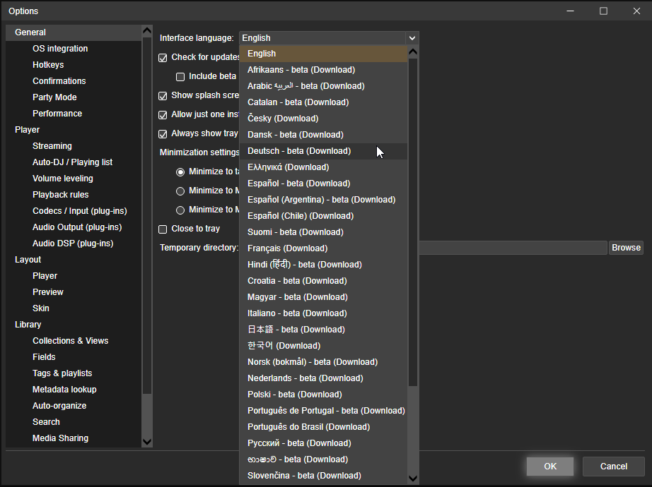Close the Options dialog window

point(635,11)
